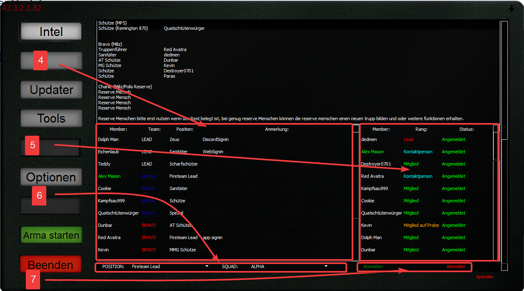Switch to the Updater page
This screenshot has height=291, width=524.
point(51,90)
